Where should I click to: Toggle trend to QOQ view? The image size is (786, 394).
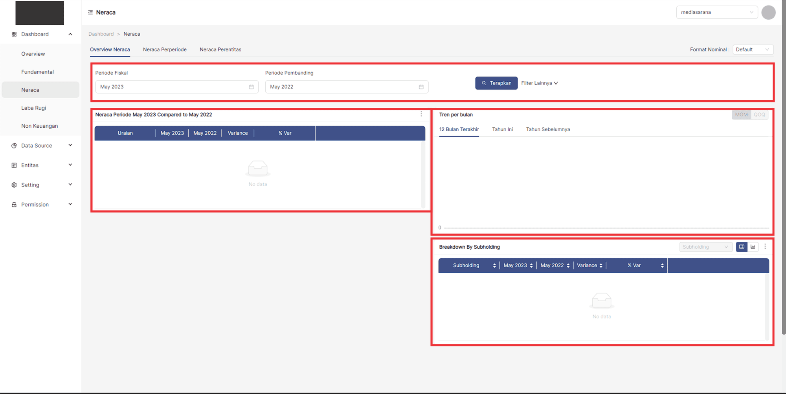[x=759, y=115]
